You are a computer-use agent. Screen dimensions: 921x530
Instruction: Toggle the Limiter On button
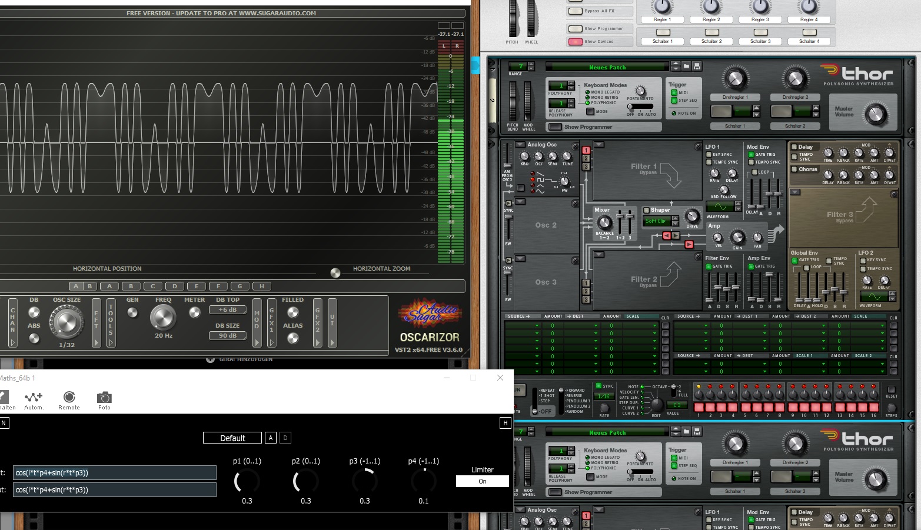click(x=482, y=481)
